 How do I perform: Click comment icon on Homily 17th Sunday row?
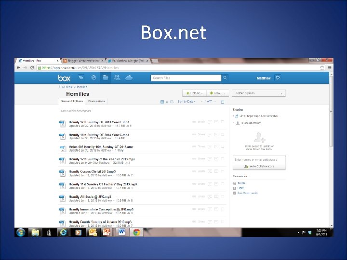click(x=210, y=122)
